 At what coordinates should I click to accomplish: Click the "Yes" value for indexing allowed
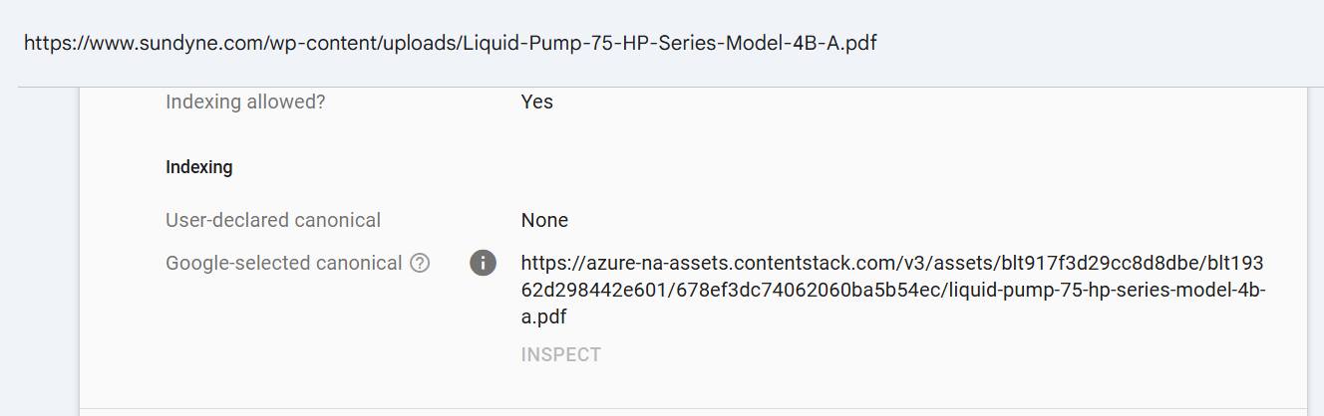(536, 102)
